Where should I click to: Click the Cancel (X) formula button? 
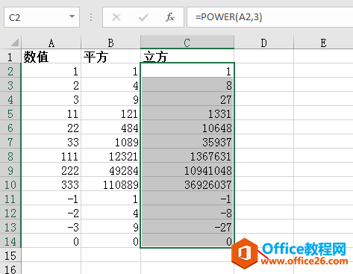[x=116, y=17]
